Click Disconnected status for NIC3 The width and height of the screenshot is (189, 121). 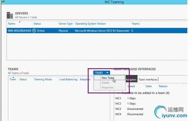point(135,109)
